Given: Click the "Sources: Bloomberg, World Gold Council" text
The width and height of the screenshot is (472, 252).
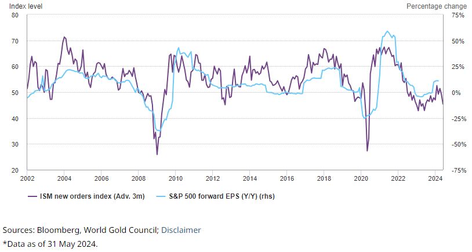Looking at the screenshot, I should point(80,230).
